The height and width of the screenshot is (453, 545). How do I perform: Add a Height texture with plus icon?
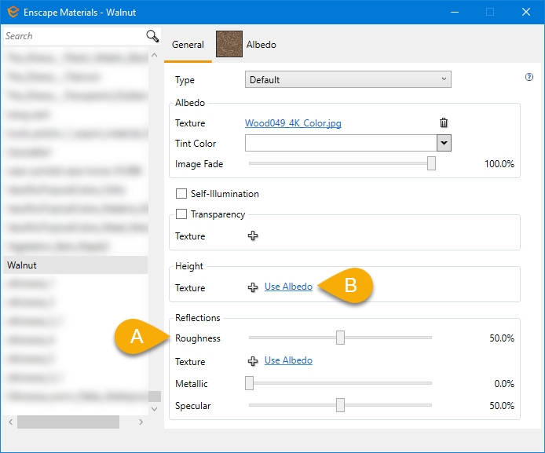click(x=253, y=288)
